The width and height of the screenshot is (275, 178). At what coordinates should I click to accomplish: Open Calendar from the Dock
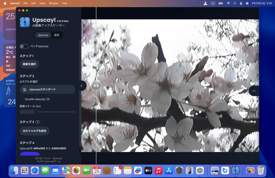coord(97,170)
